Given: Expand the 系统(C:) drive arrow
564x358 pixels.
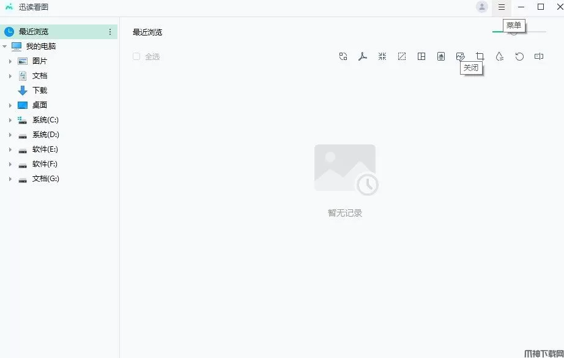Looking at the screenshot, I should pyautogui.click(x=10, y=120).
